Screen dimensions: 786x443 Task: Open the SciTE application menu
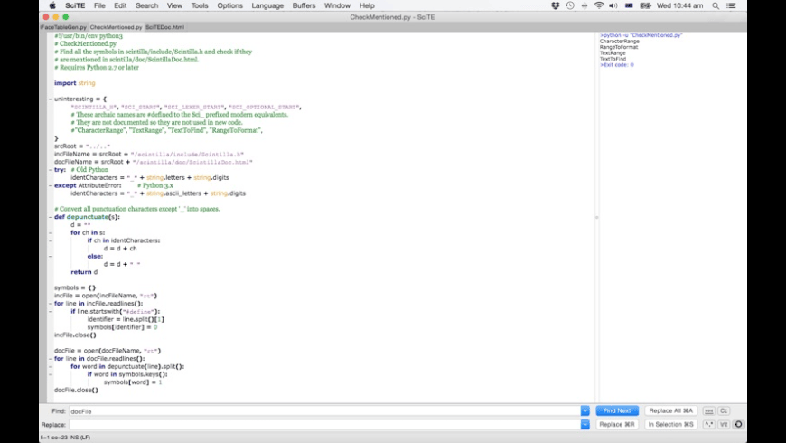click(x=75, y=5)
